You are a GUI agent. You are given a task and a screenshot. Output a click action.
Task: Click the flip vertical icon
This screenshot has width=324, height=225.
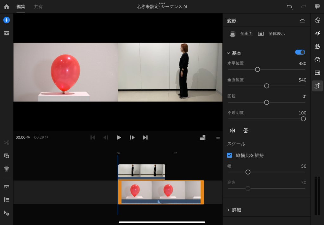246,131
